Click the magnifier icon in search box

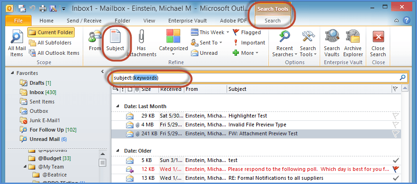pyautogui.click(x=402, y=78)
